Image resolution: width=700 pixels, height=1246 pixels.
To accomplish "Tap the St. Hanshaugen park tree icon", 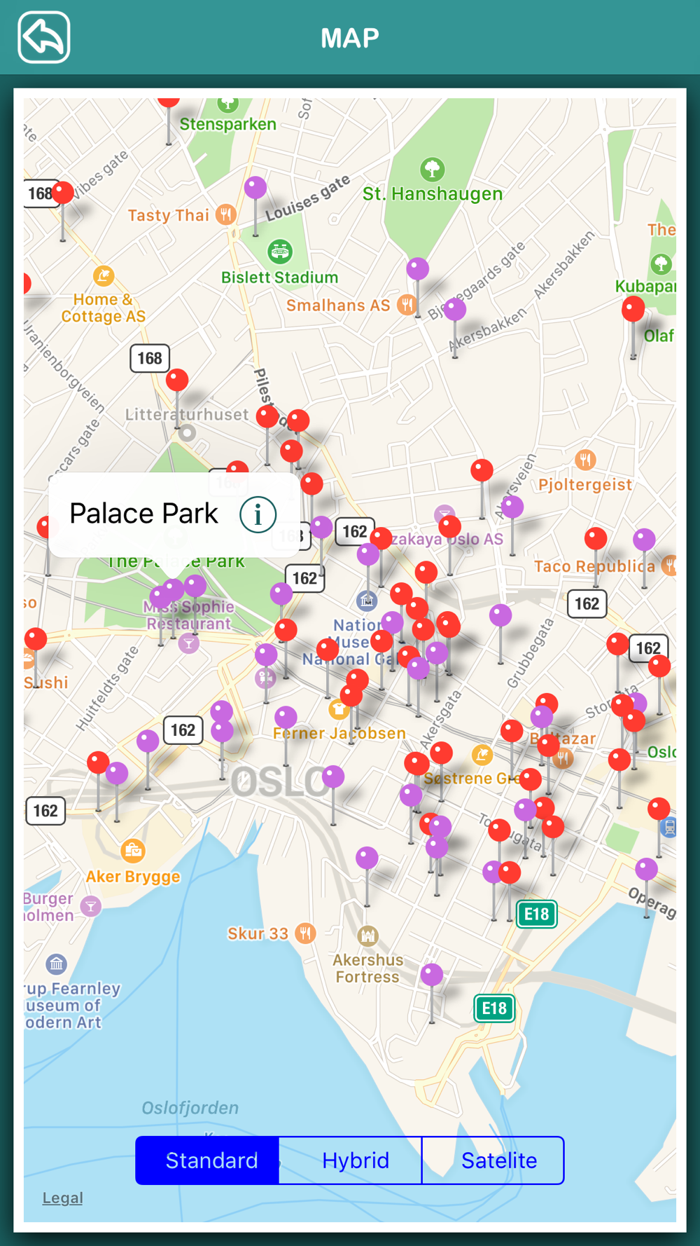I will point(432,169).
